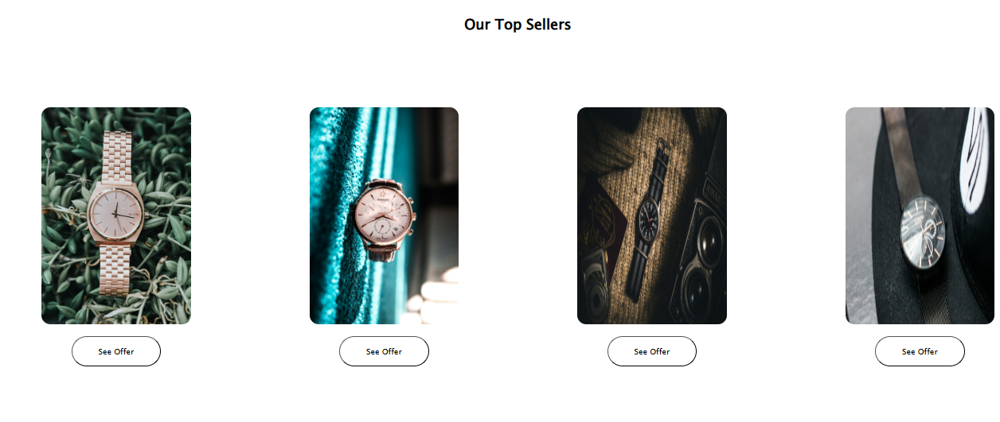Viewport: 1000px width, 422px height.
Task: Select See Offer below the camera and watch photo
Action: coord(652,351)
